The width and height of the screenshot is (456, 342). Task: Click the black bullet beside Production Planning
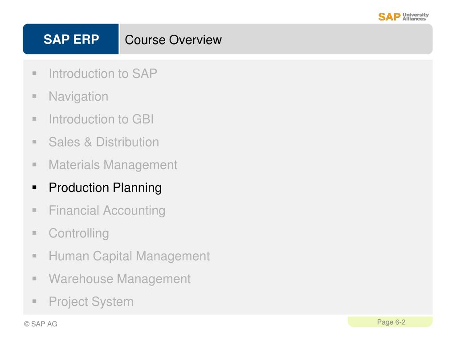[x=35, y=187]
